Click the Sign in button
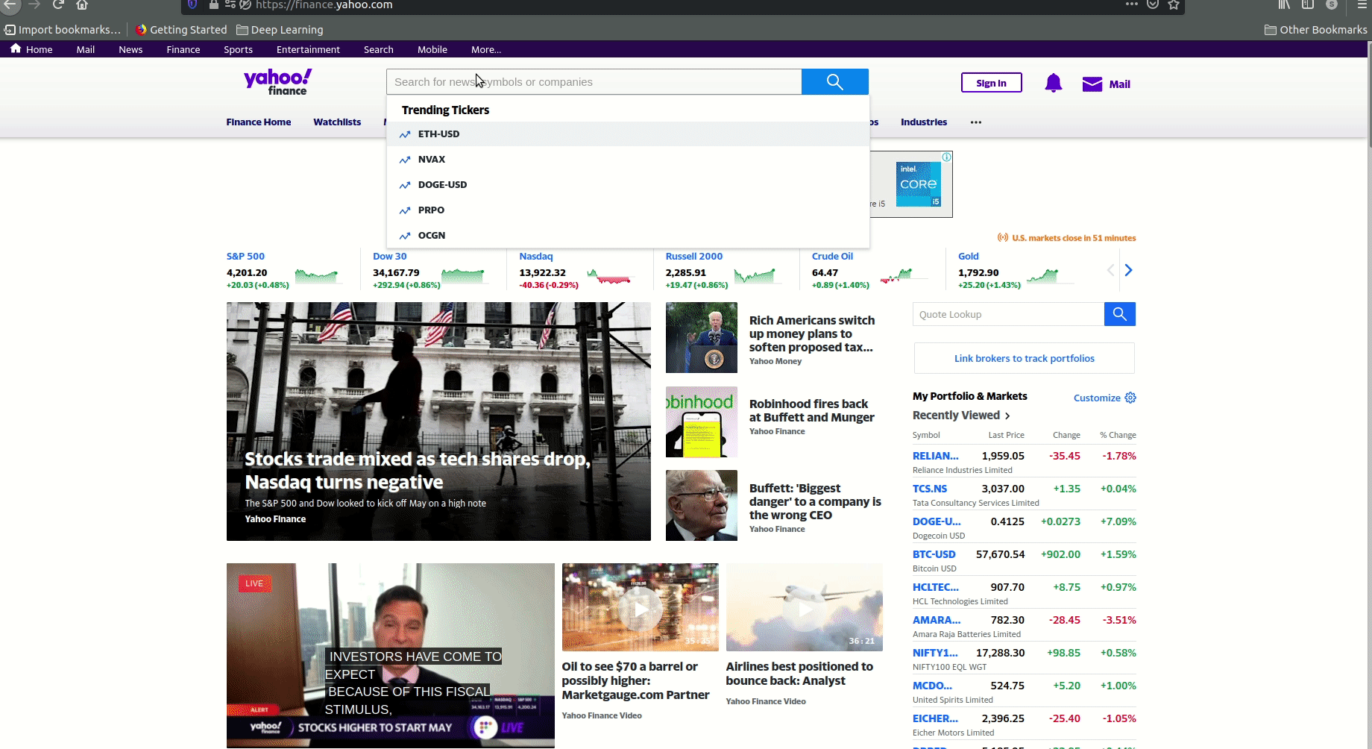This screenshot has height=749, width=1372. [991, 83]
